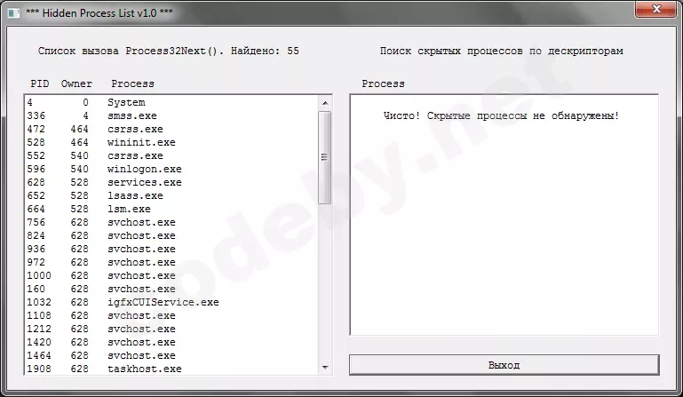Select svchost.exe with PID 756
683x397 pixels.
(172, 222)
